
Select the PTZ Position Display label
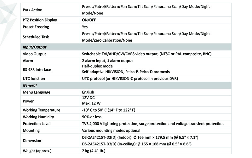(x=40, y=20)
